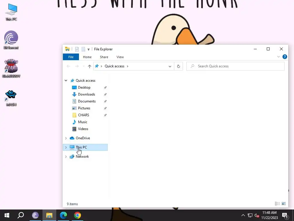Switch to the Share ribbon tab
294x221 pixels.
pos(104,57)
